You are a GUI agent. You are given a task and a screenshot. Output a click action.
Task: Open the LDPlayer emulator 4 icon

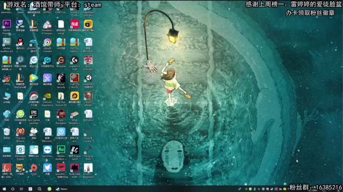(x=75, y=96)
